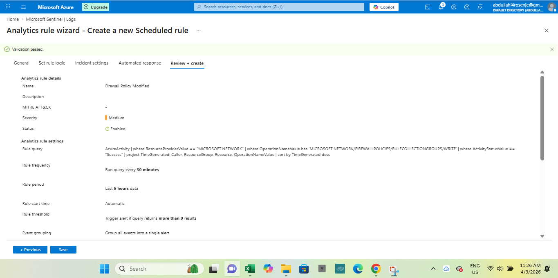This screenshot has height=278, width=558.
Task: Click the Upgrade button
Action: (96, 7)
